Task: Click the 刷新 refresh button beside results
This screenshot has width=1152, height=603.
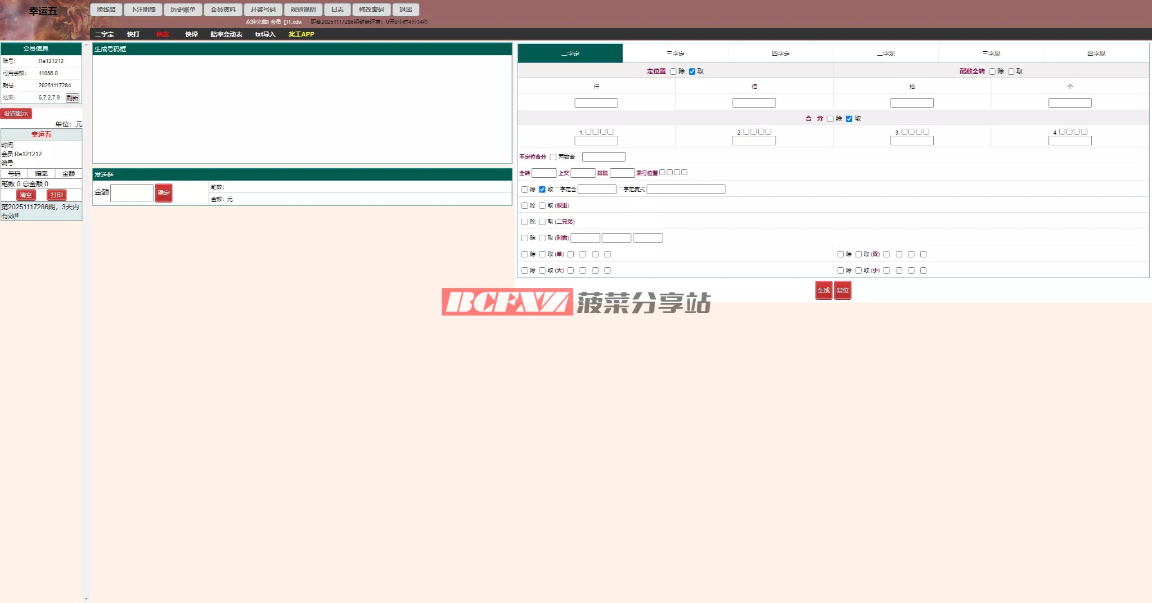Action: pyautogui.click(x=72, y=98)
